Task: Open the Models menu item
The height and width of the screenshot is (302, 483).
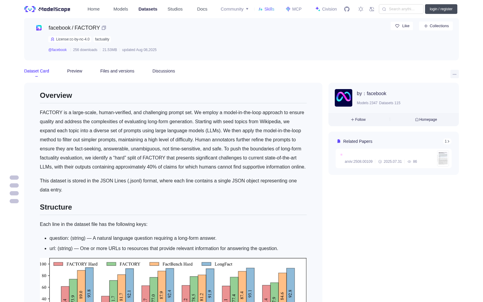Action: pos(121,9)
